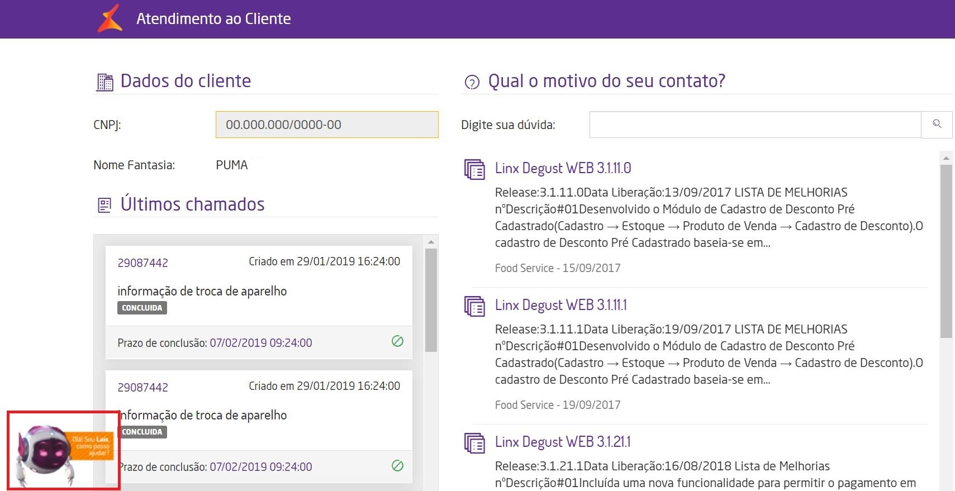This screenshot has width=955, height=491.
Task: Click the CONCLUIDA badge on the first ticket
Action: click(x=142, y=308)
